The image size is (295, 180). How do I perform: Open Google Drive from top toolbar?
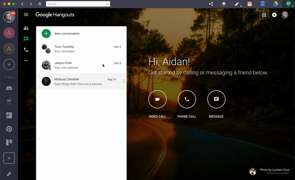coord(275,4)
